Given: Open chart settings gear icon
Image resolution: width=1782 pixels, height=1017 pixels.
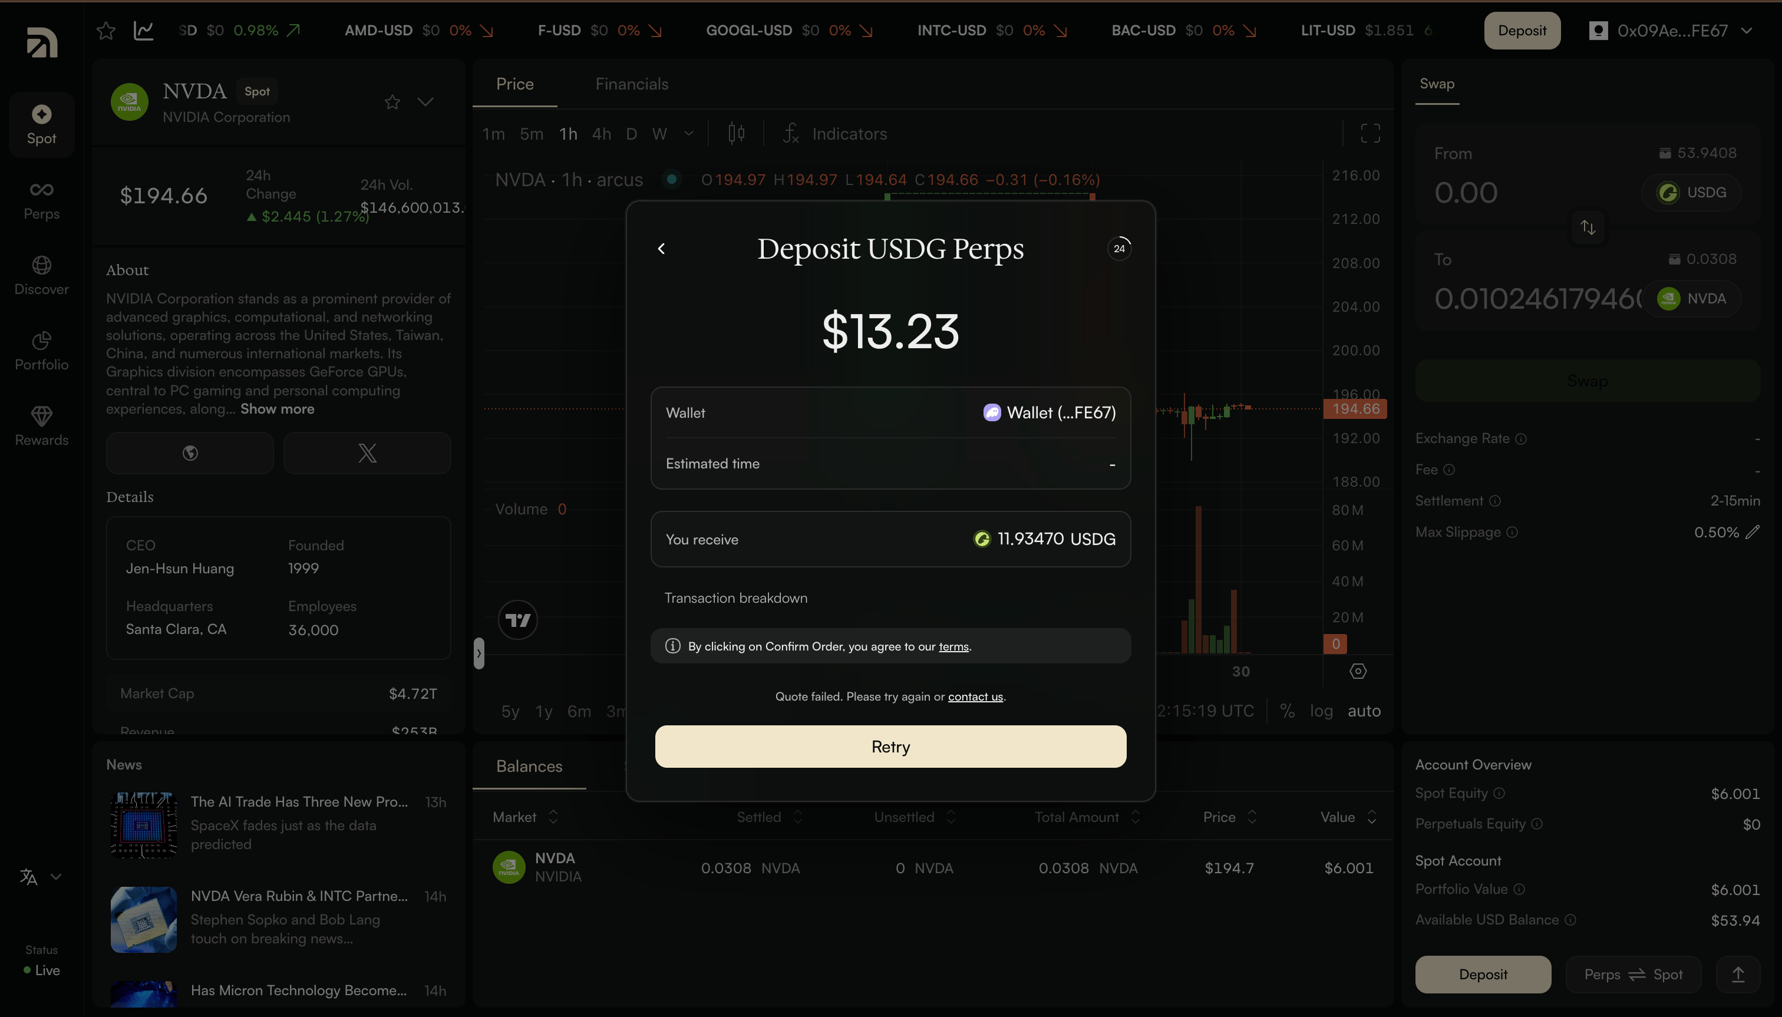Looking at the screenshot, I should click(x=1358, y=671).
